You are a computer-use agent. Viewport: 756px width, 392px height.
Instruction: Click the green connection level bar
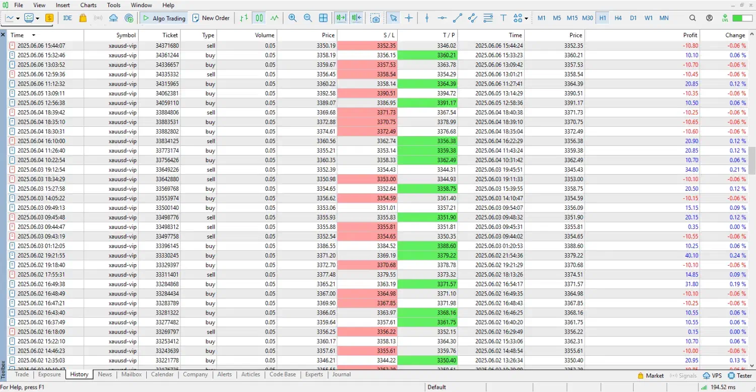pos(742,18)
